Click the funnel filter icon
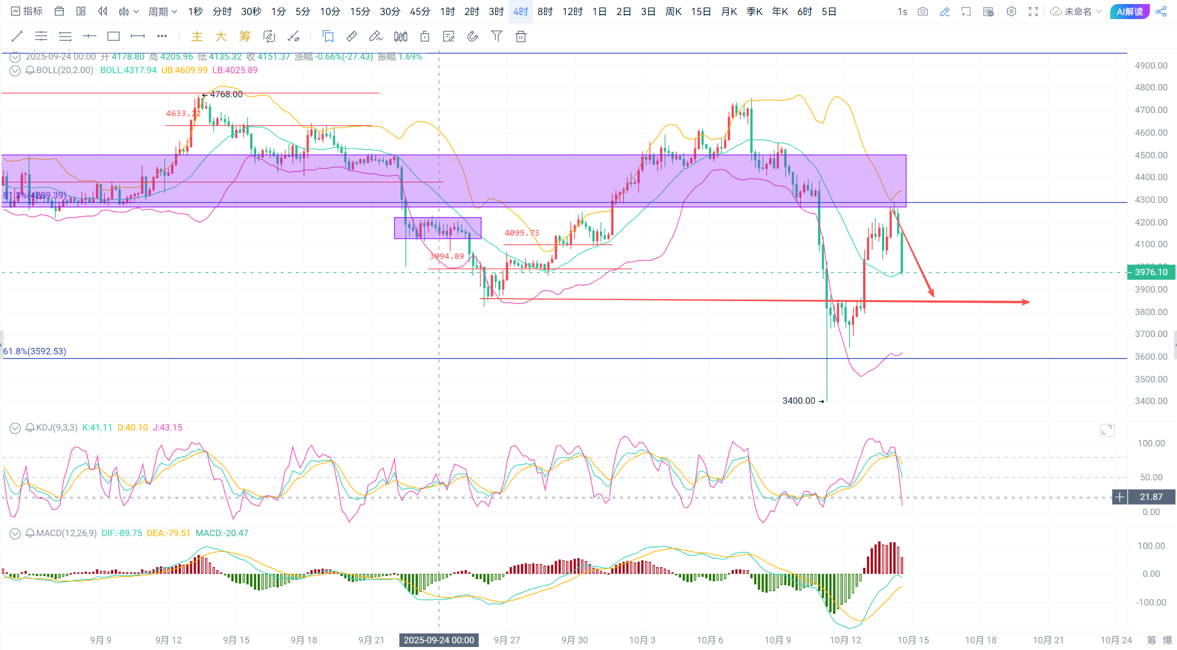 [496, 36]
